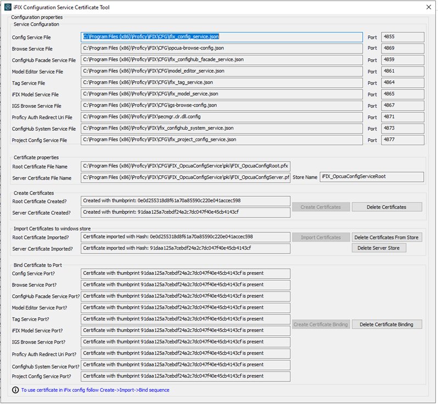The image size is (438, 404).
Task: Click the Root Certificate Imported hash field
Action: (x=186, y=237)
